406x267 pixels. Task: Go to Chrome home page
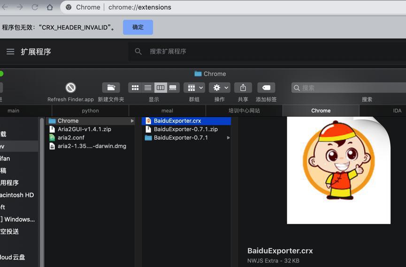50,7
